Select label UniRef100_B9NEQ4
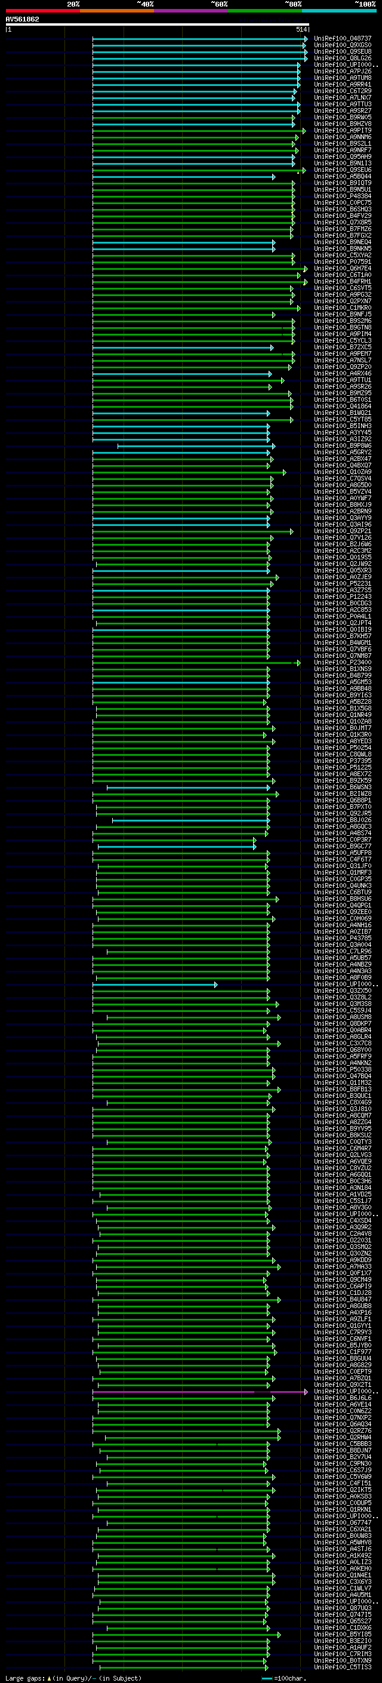The width and height of the screenshot is (382, 1683). [343, 242]
